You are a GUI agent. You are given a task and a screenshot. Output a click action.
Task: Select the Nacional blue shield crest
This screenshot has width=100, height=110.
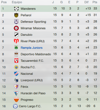pyautogui.click(x=16, y=74)
